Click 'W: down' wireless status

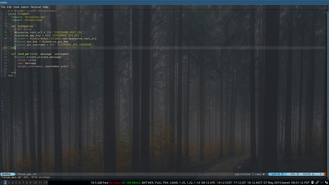115,183
